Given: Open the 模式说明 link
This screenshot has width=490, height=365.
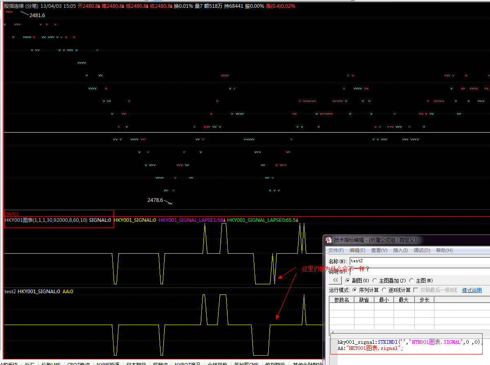Looking at the screenshot, I should pyautogui.click(x=472, y=290).
